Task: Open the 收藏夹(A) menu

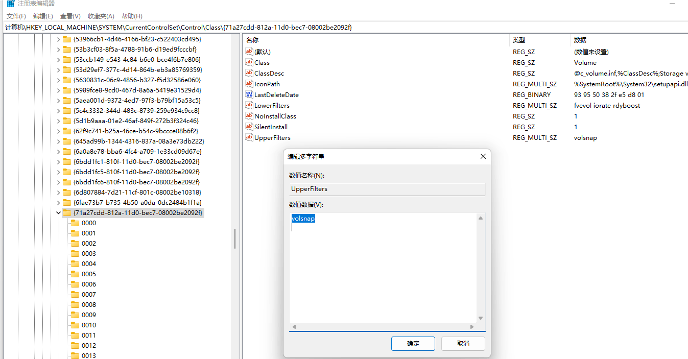Action: [x=101, y=16]
